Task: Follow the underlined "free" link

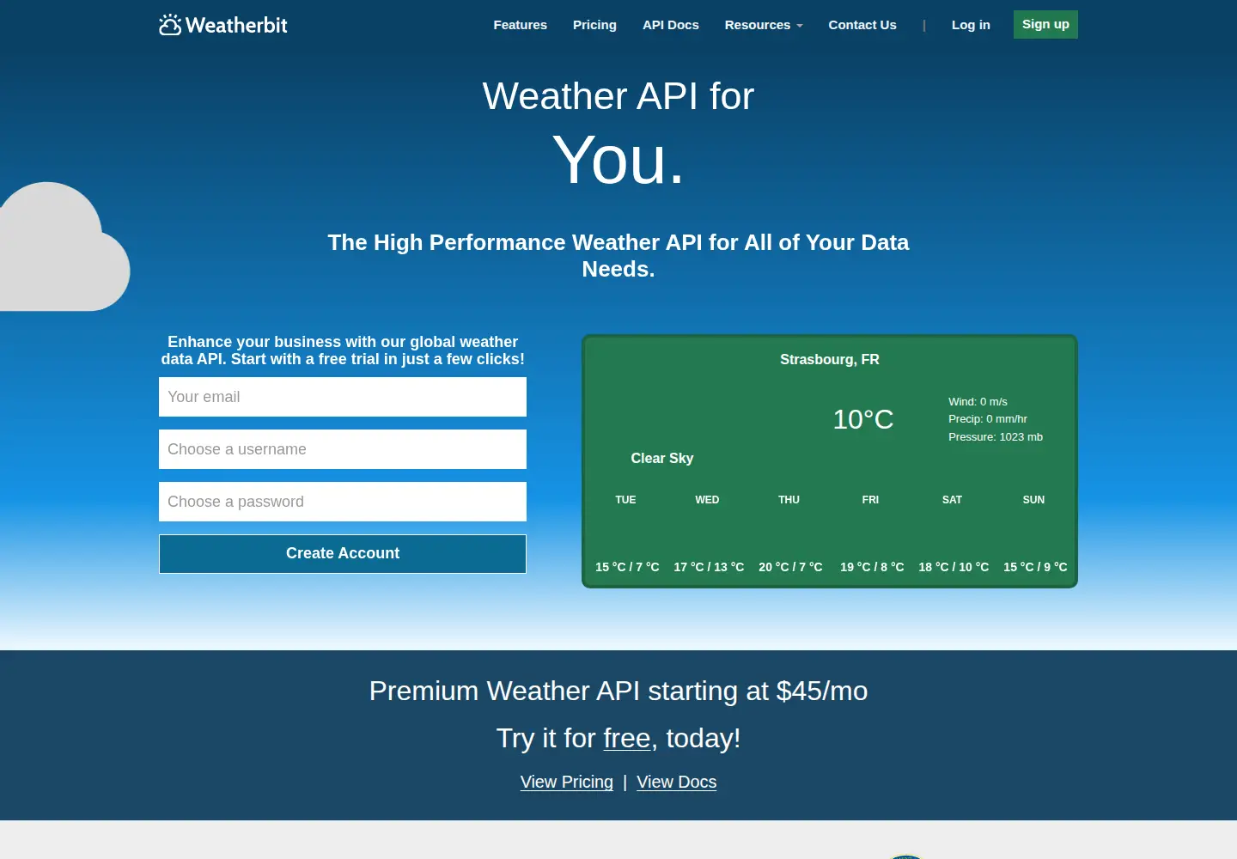Action: (627, 738)
